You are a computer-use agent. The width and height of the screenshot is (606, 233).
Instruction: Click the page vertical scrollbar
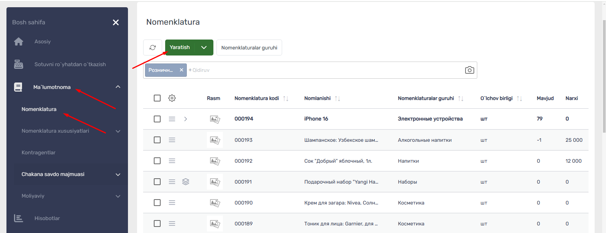coord(604,76)
